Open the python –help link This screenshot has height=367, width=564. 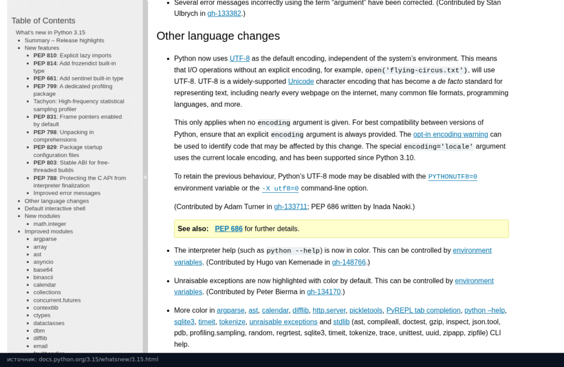pyautogui.click(x=485, y=310)
